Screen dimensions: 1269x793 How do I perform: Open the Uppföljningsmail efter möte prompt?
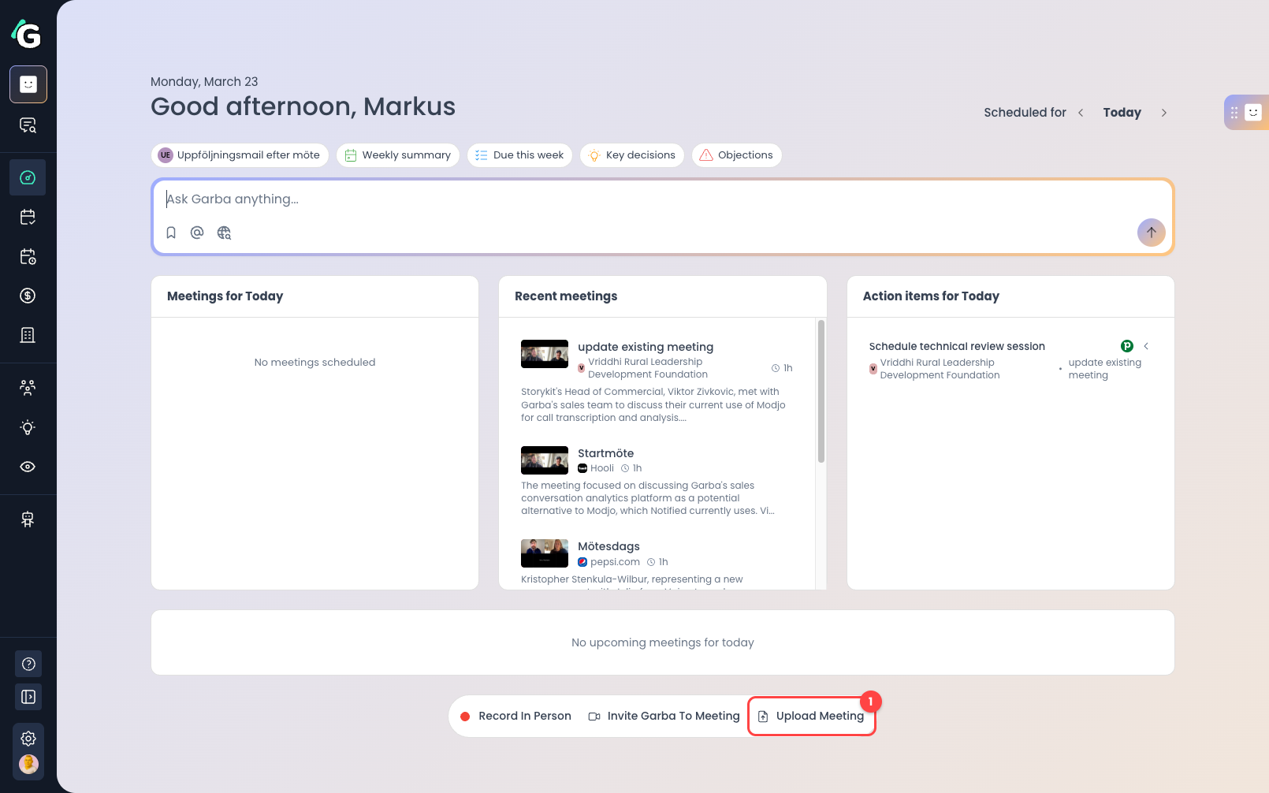(x=240, y=155)
